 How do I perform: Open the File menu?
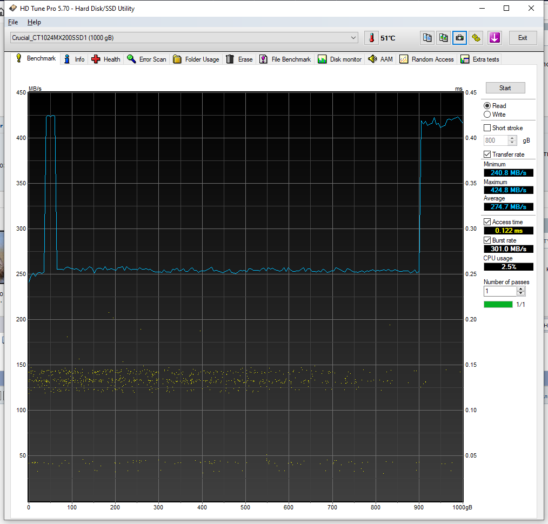click(13, 22)
